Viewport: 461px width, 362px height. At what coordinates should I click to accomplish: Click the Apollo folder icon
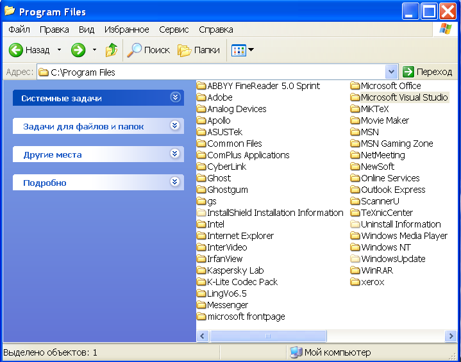(x=201, y=120)
